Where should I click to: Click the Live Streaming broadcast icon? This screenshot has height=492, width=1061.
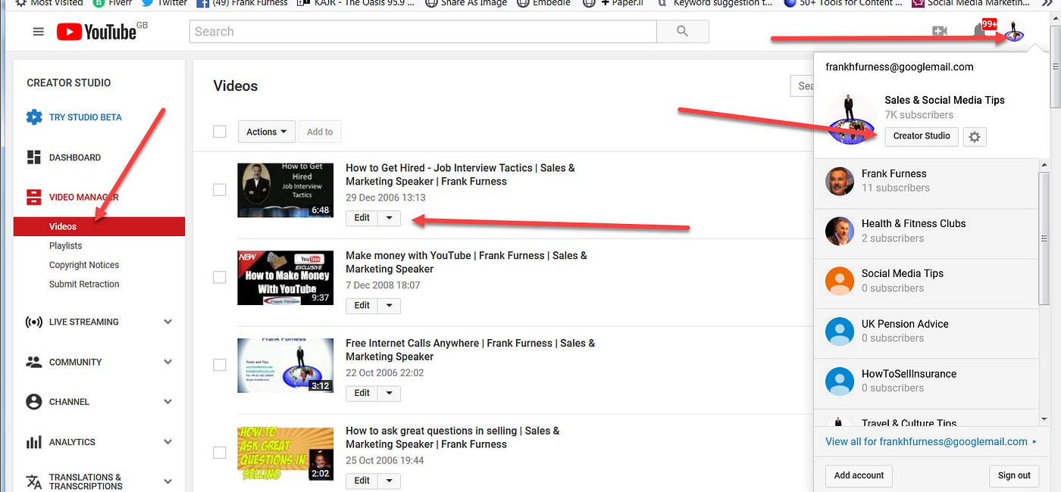(x=34, y=322)
